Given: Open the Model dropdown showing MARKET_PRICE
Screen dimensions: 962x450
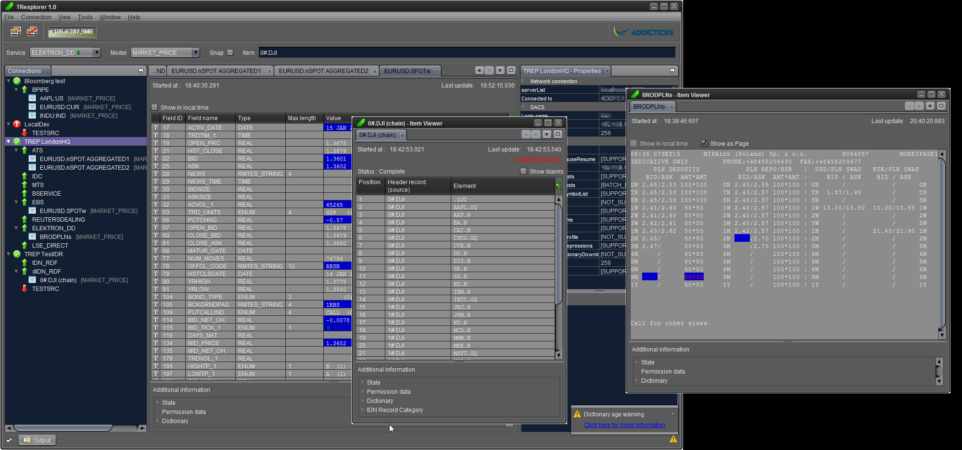Looking at the screenshot, I should (x=196, y=52).
